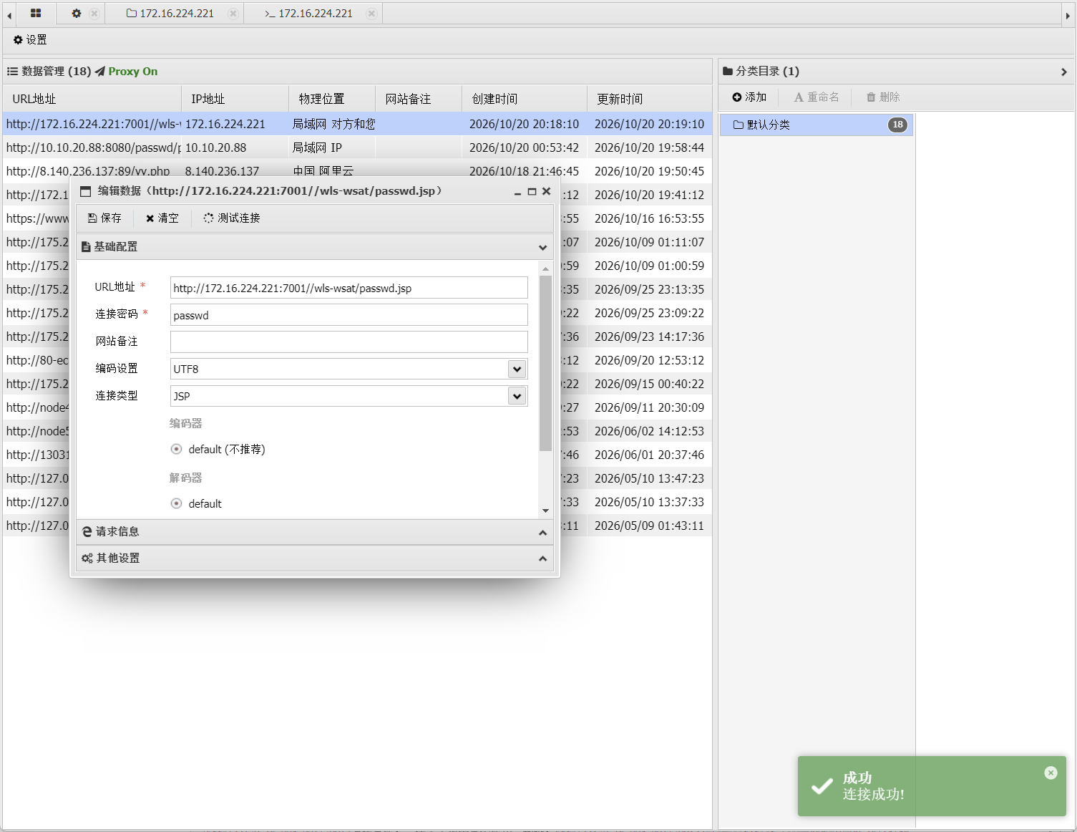The height and width of the screenshot is (832, 1077).
Task: Collapse the 分类目录 panel arrow
Action: (x=1064, y=72)
